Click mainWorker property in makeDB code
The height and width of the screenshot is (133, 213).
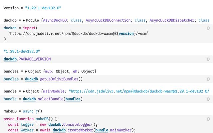pyautogui.click(x=121, y=130)
